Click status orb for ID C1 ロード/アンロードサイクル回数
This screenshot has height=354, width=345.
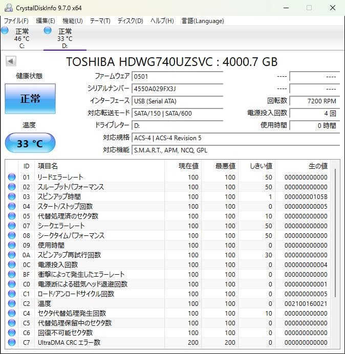point(12,294)
